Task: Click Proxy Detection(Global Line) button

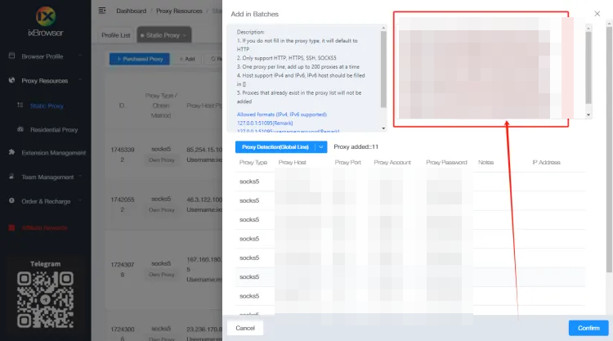Action: click(x=275, y=147)
